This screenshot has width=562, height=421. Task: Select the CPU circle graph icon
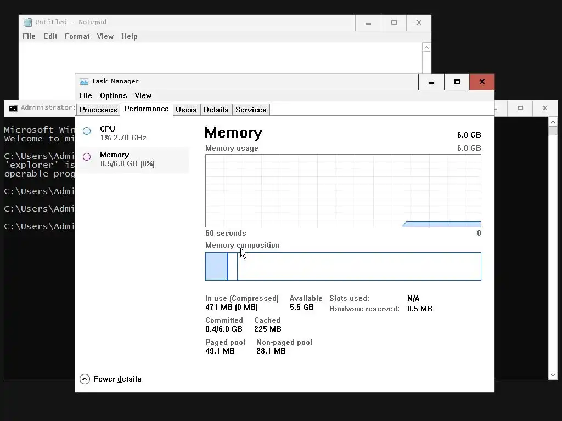coord(87,131)
